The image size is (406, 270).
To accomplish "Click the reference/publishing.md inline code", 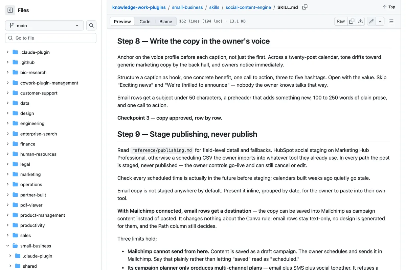I will (x=162, y=150).
